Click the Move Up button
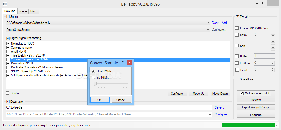281x130 pixels. coord(199,93)
